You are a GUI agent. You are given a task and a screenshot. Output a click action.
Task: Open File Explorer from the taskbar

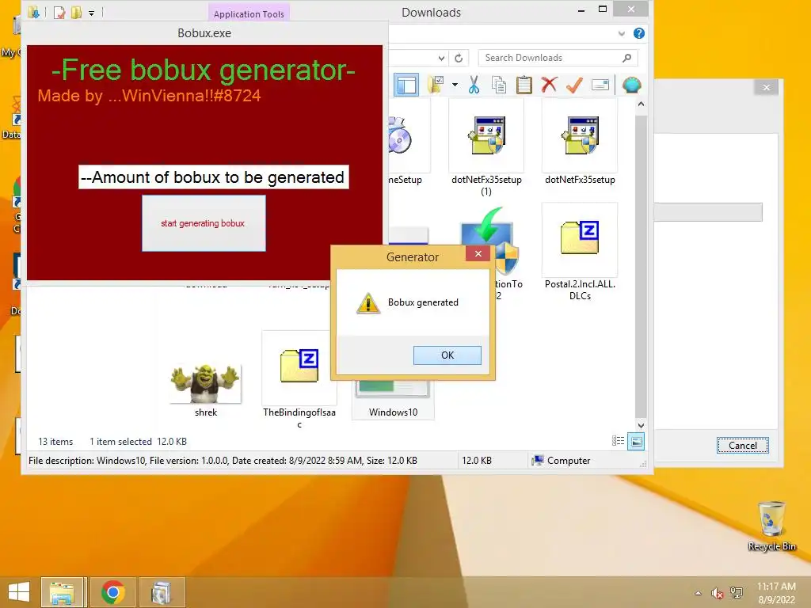click(x=62, y=592)
